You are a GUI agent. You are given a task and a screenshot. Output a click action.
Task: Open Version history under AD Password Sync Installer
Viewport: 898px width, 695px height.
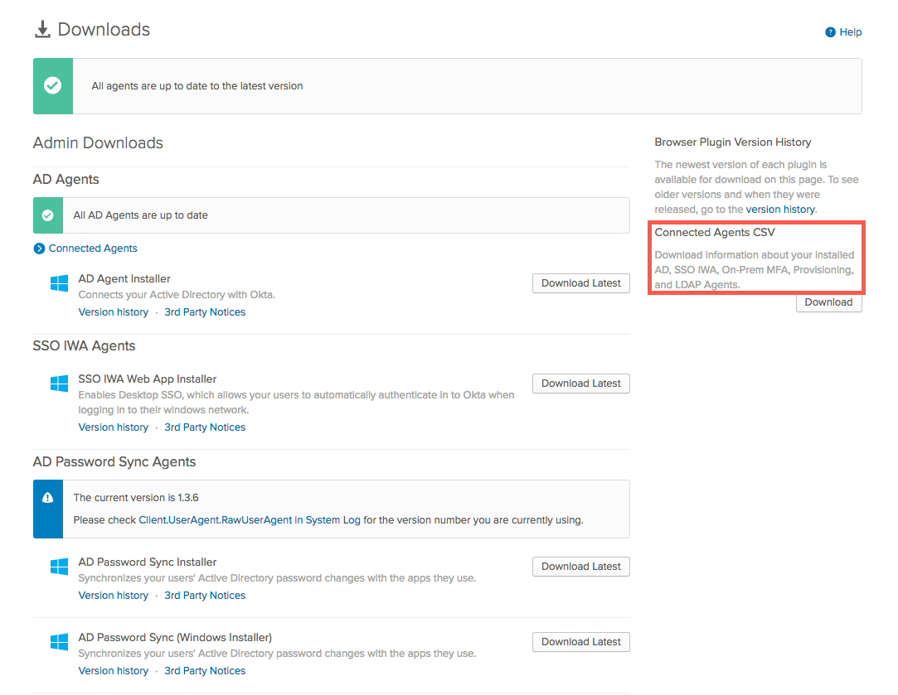click(114, 596)
